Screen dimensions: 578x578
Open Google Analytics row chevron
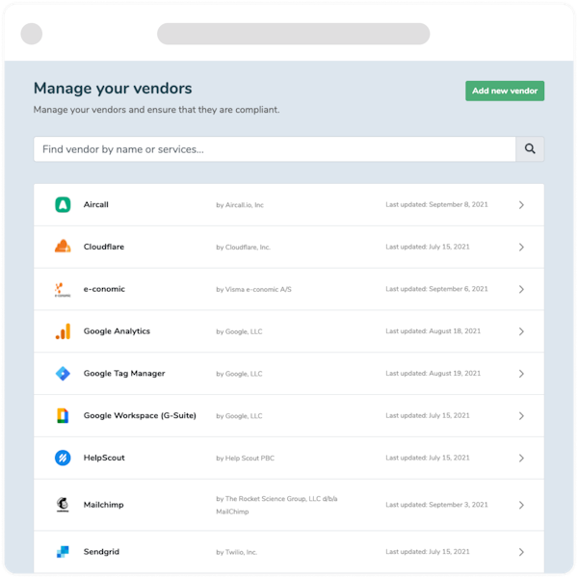point(521,331)
